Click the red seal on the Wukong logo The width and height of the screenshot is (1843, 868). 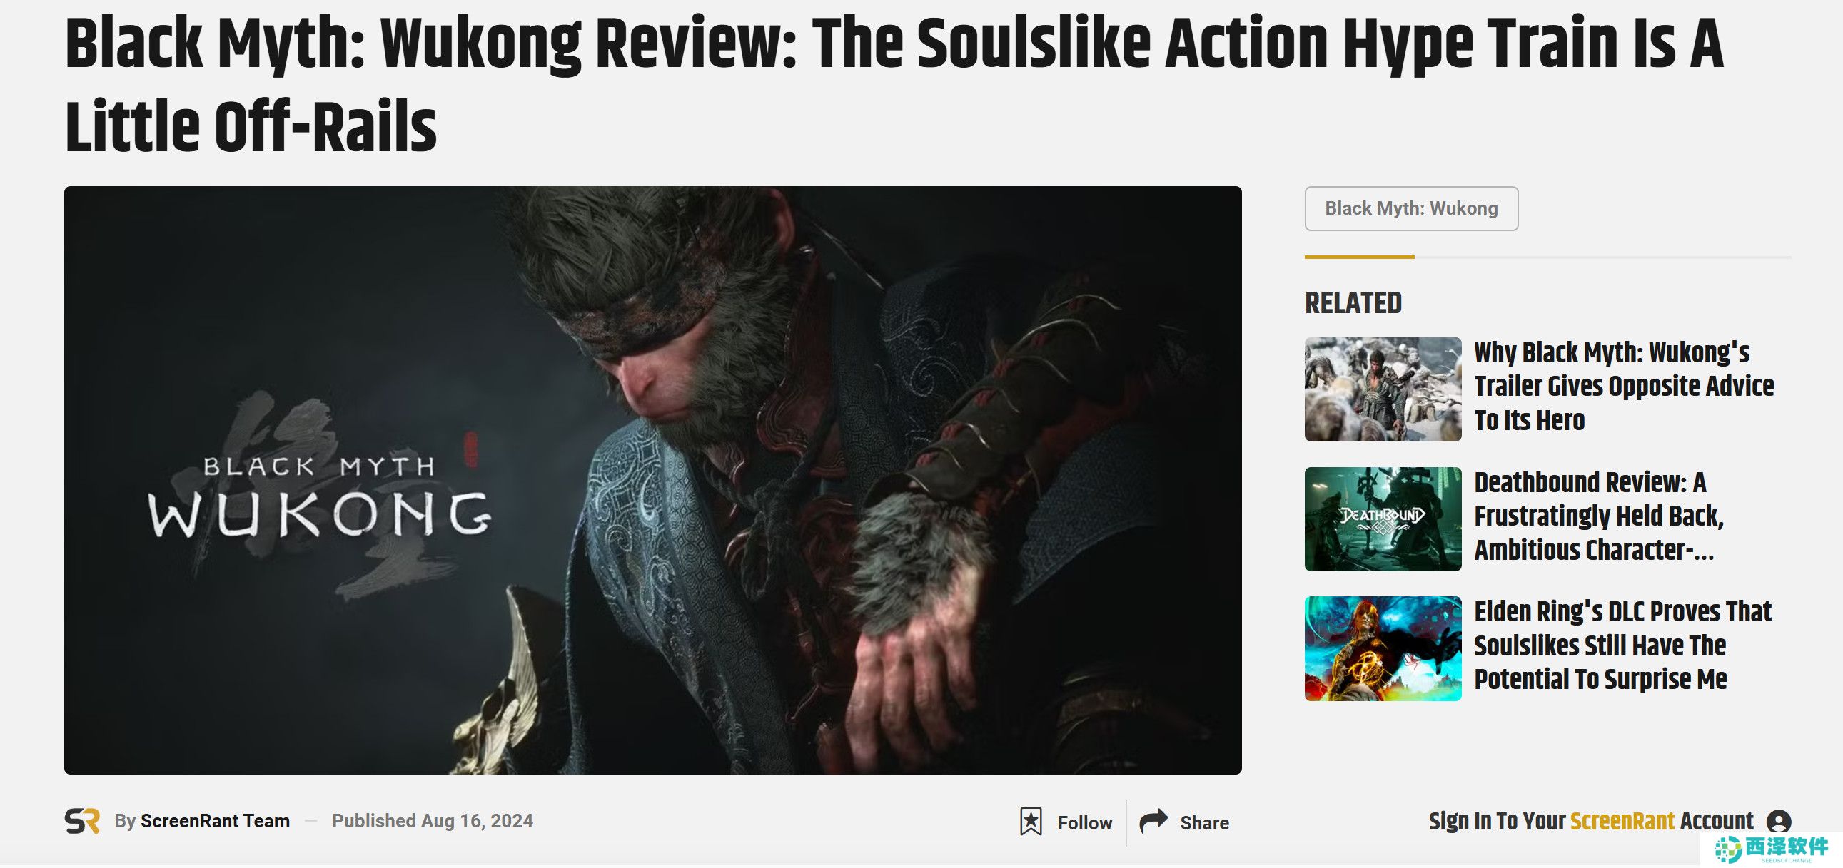(x=471, y=449)
